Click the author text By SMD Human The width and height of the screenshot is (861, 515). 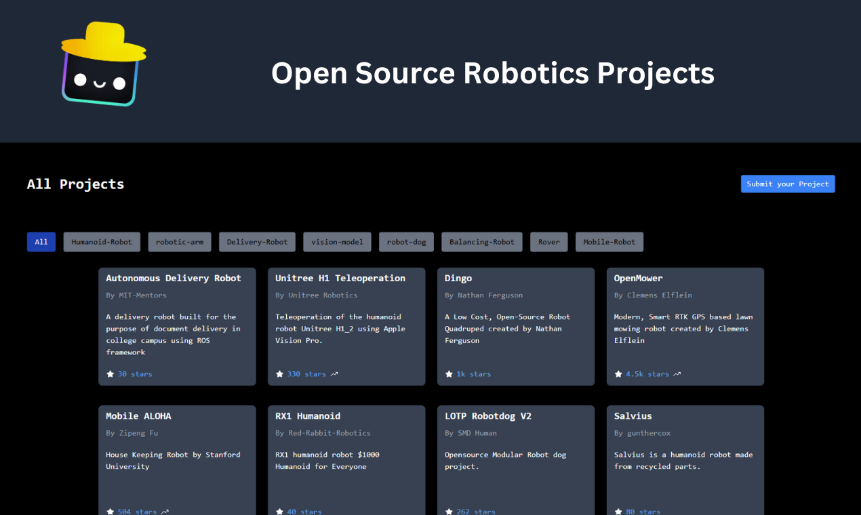tap(470, 433)
